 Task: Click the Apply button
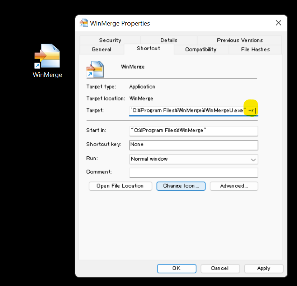[x=264, y=268]
